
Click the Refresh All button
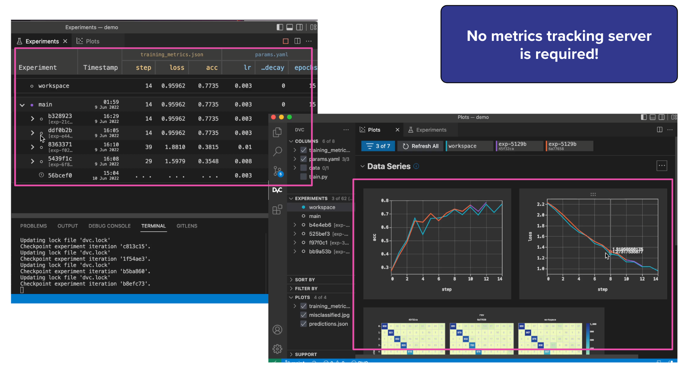(420, 146)
